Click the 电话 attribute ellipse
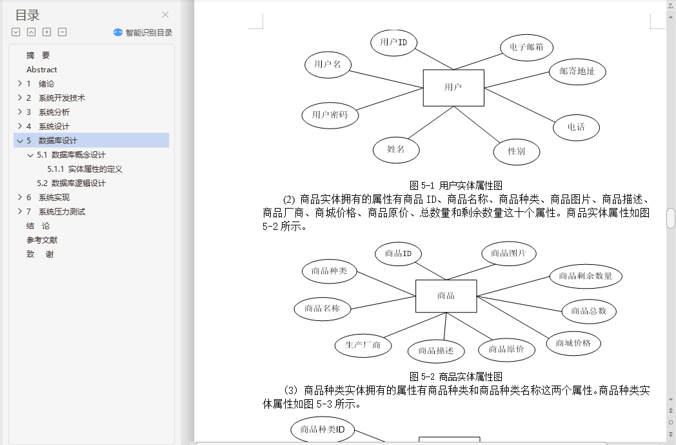 (x=577, y=127)
